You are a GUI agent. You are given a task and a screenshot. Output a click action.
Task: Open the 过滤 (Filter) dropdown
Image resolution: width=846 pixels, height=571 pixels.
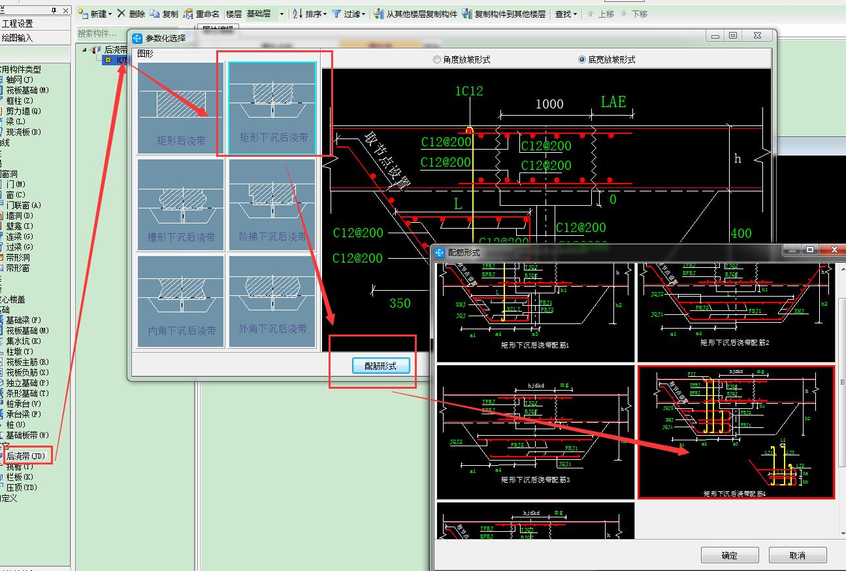(348, 14)
